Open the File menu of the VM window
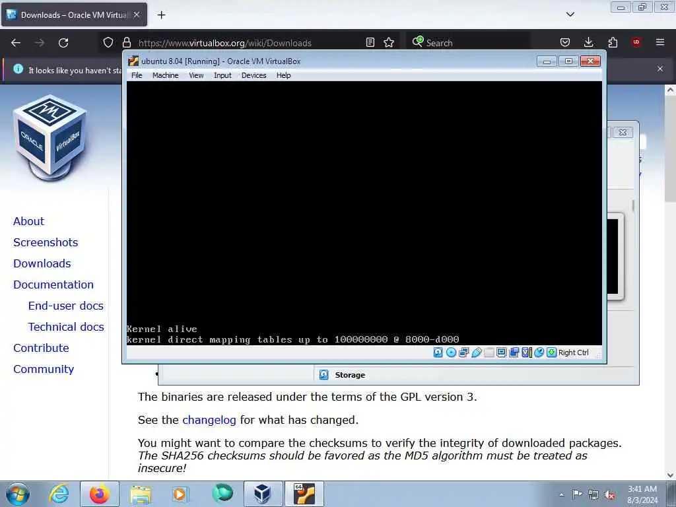Screen dimensions: 676x507 click(x=137, y=75)
